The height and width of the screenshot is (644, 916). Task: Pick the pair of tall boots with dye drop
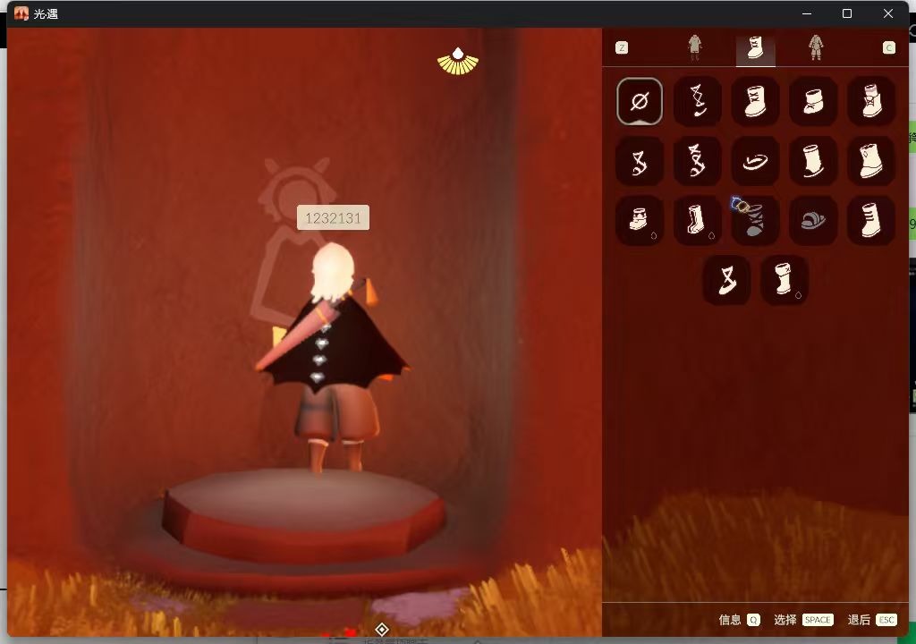click(697, 220)
